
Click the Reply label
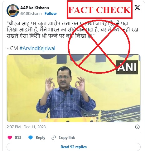click(41, 138)
